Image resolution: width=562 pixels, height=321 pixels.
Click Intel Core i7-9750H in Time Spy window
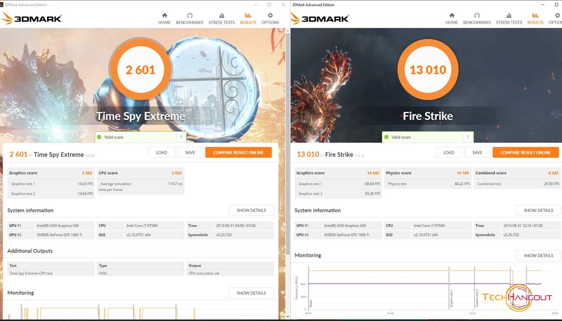pos(142,226)
